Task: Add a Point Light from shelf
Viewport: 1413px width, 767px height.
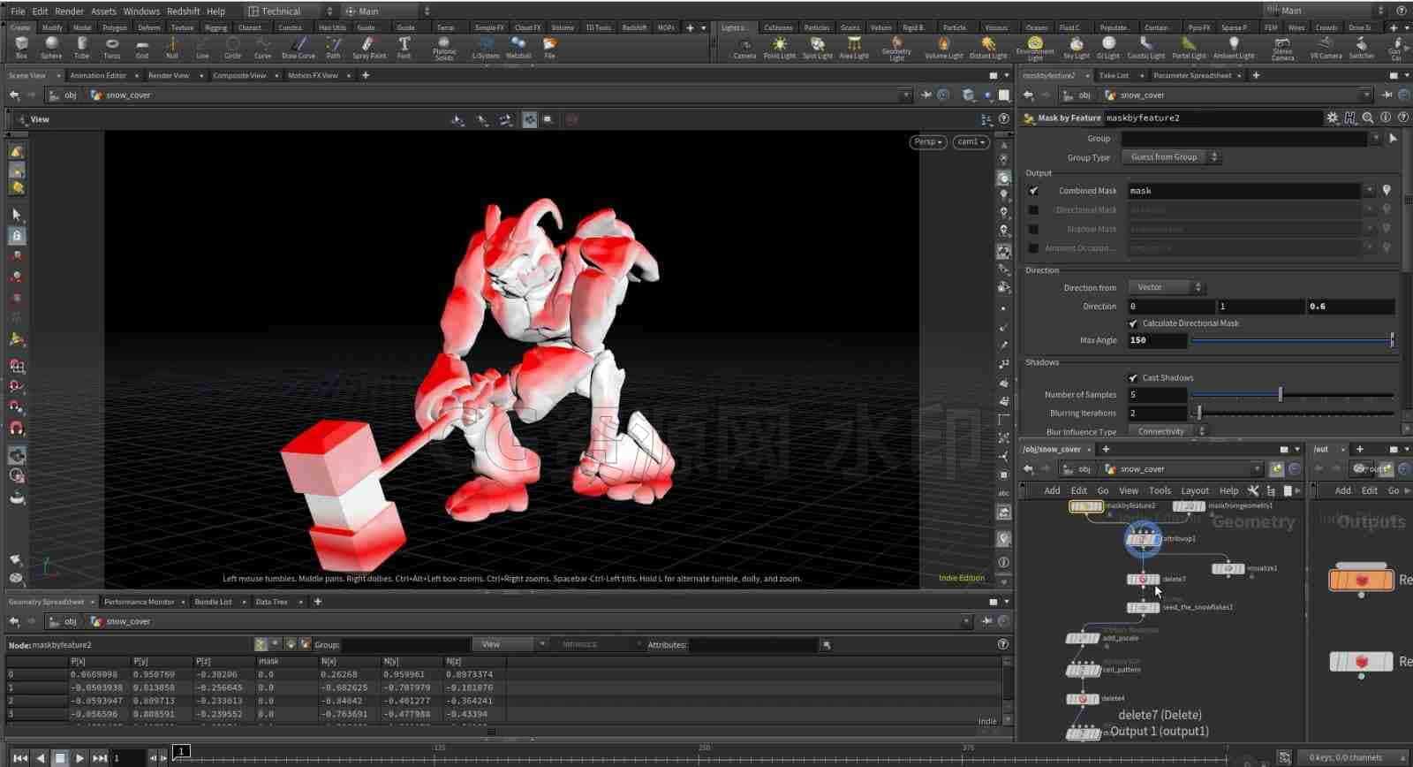Action: (x=780, y=47)
